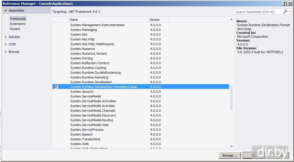Click version 4.0.0.0 of System.Speech
This screenshot has width=294, height=162.
click(155, 134)
